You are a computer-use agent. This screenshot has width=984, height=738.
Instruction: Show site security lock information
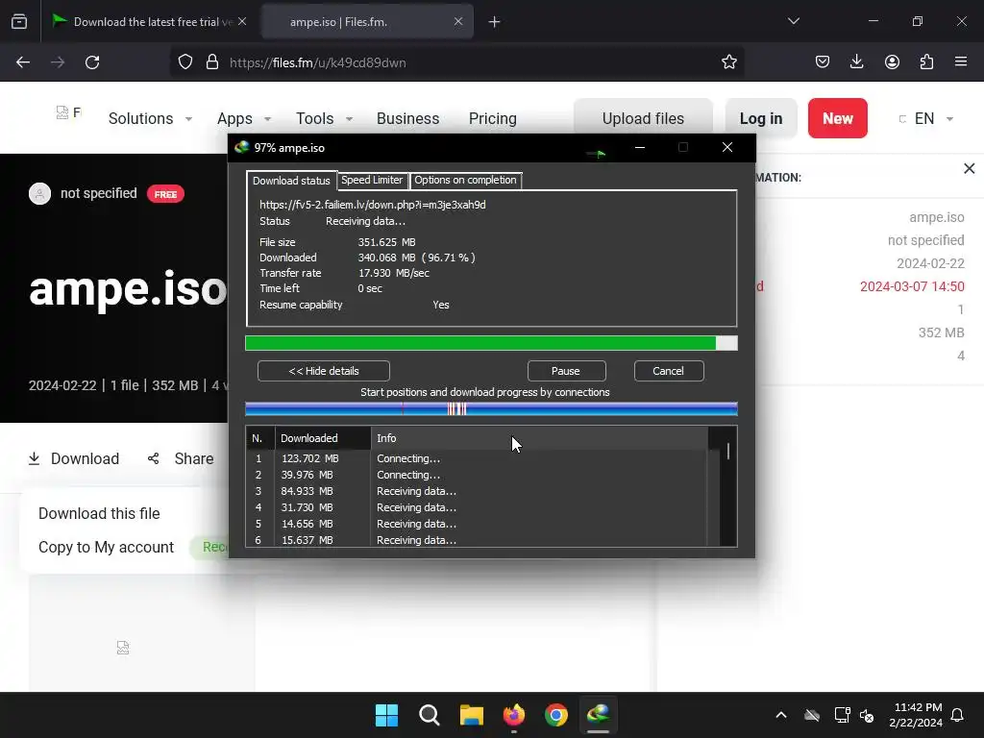pyautogui.click(x=212, y=62)
